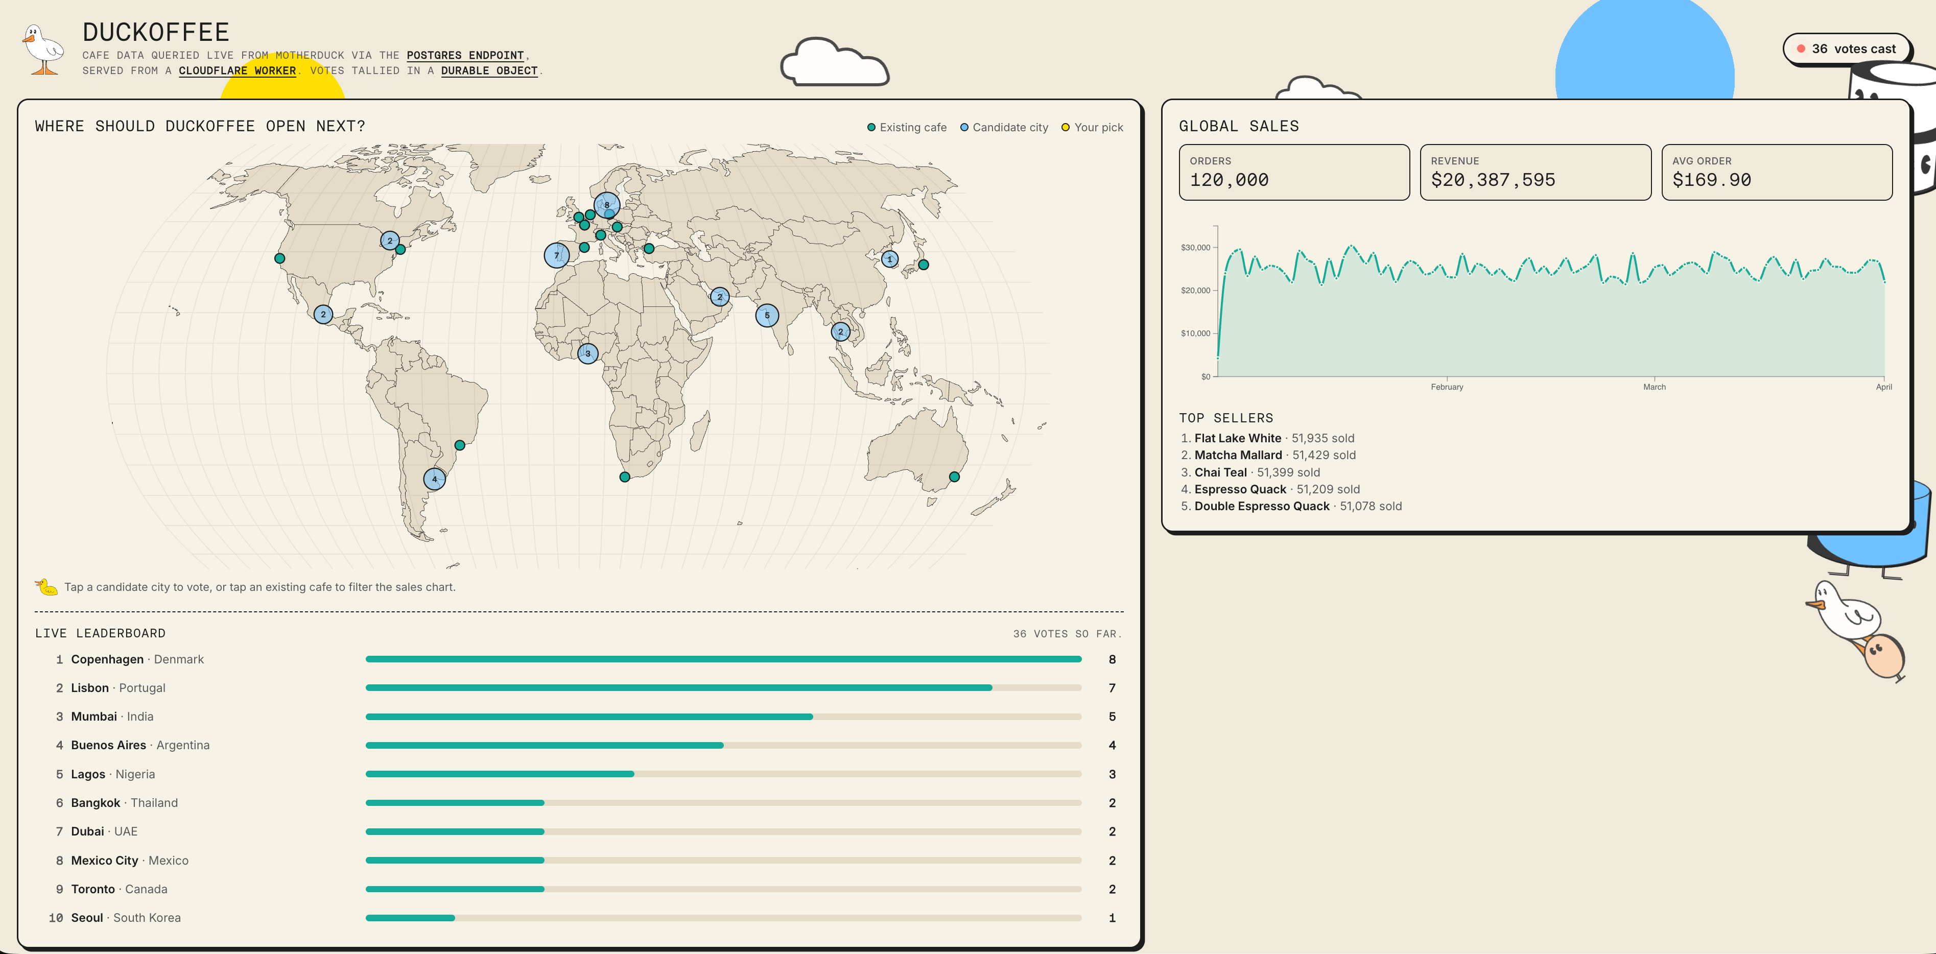Click Seoul's vote progress bar

(x=724, y=918)
